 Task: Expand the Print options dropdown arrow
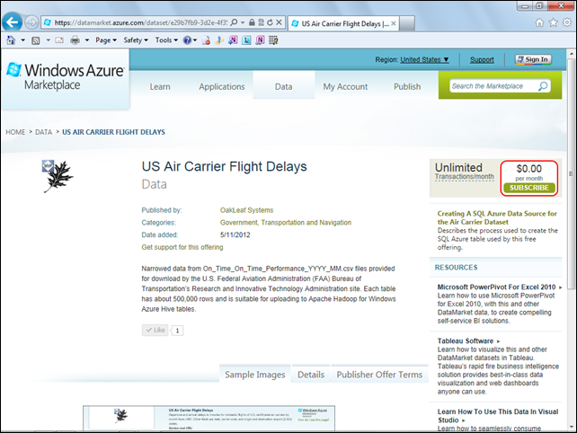pos(87,40)
